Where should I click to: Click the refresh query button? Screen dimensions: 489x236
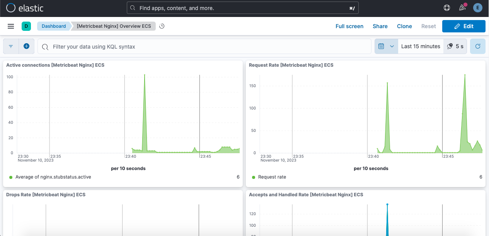(x=477, y=46)
